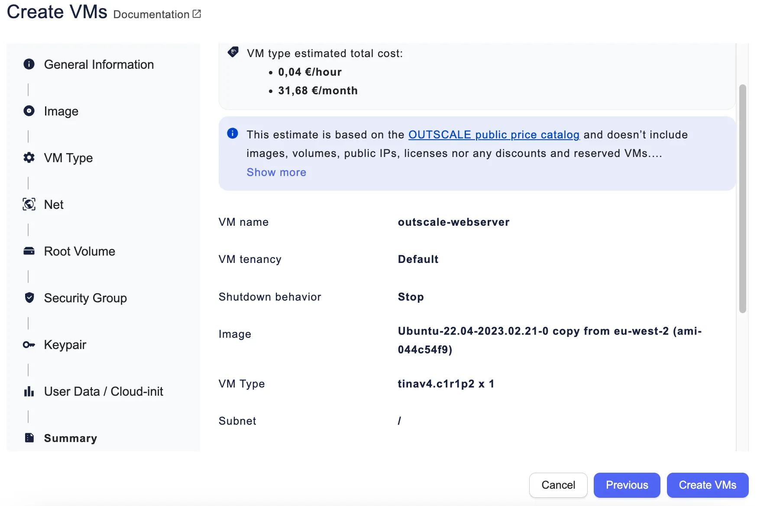Expand the estimate note with Show more
This screenshot has height=506, width=757.
click(x=276, y=172)
